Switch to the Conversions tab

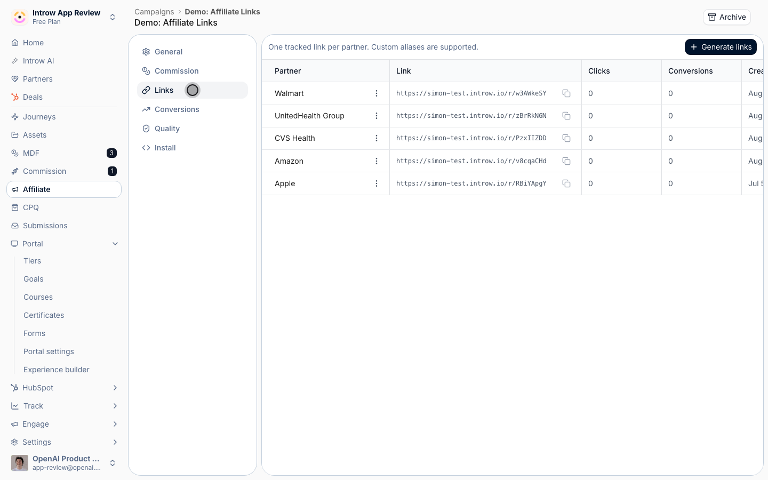pos(193,109)
